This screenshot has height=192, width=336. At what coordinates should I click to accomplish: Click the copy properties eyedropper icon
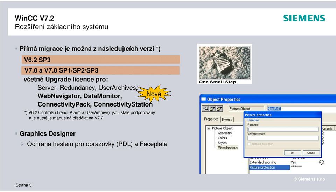[x=212, y=109]
